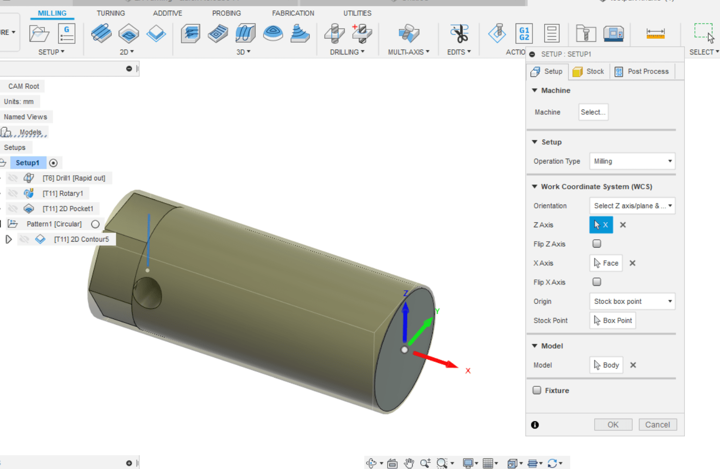Cancel the Setup1 dialog
Image resolution: width=720 pixels, height=469 pixels.
(x=657, y=424)
